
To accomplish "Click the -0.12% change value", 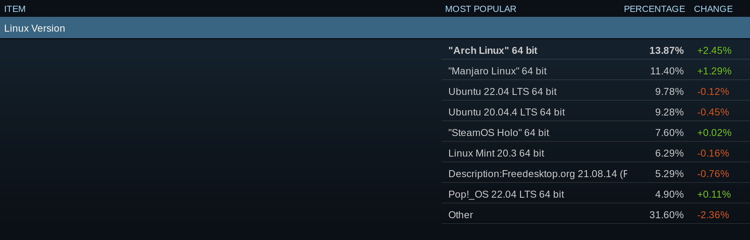I will click(x=713, y=92).
